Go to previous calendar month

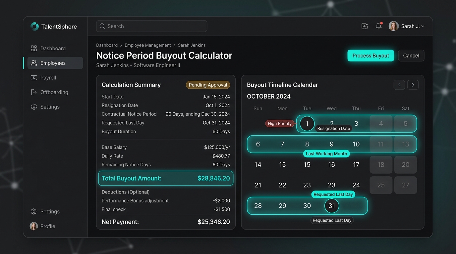399,85
